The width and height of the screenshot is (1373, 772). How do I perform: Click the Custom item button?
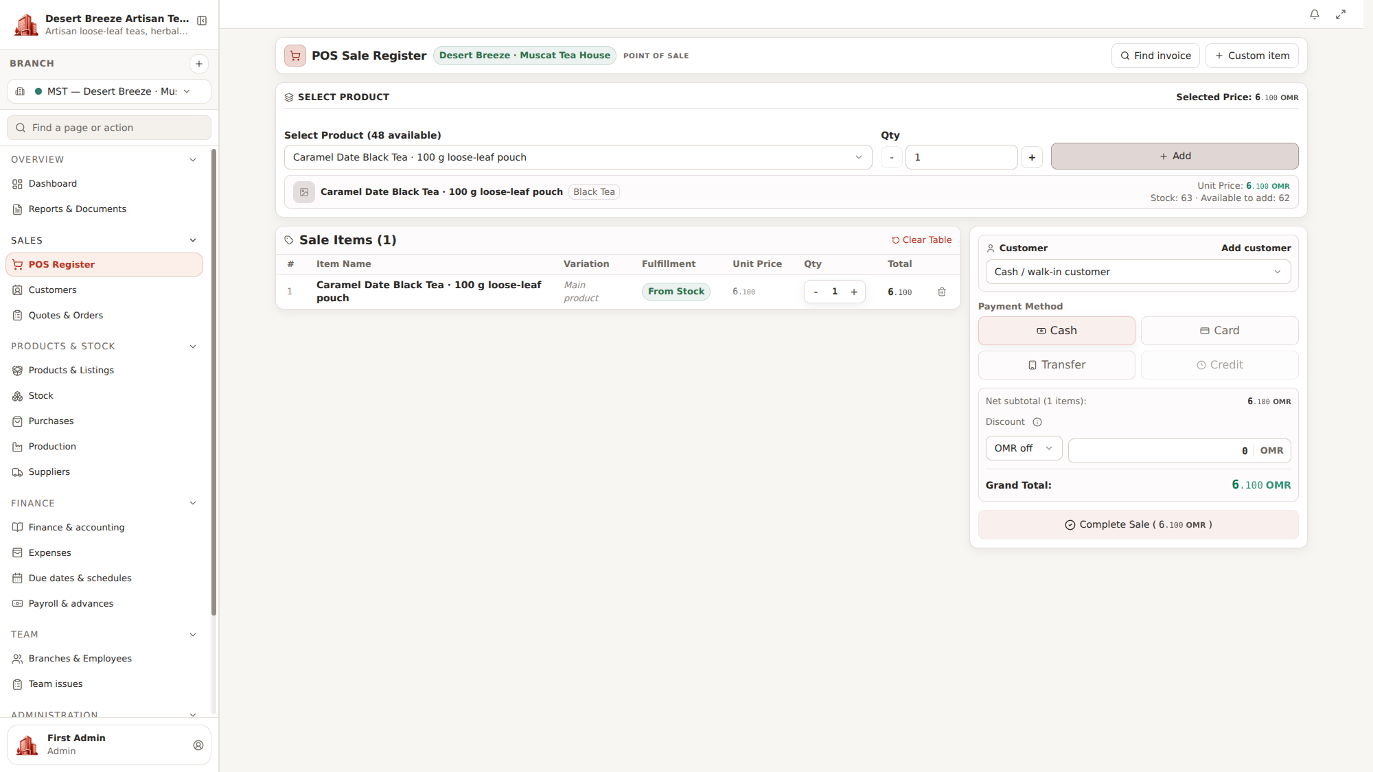point(1252,56)
